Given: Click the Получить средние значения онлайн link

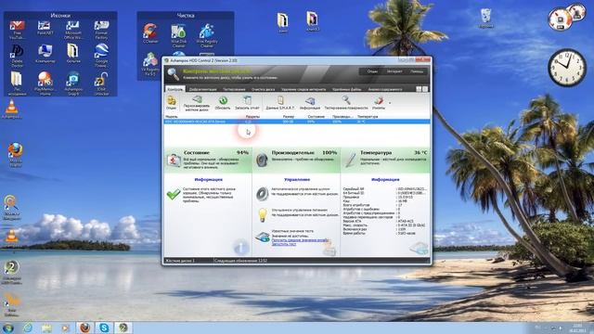Looking at the screenshot, I should [300, 240].
